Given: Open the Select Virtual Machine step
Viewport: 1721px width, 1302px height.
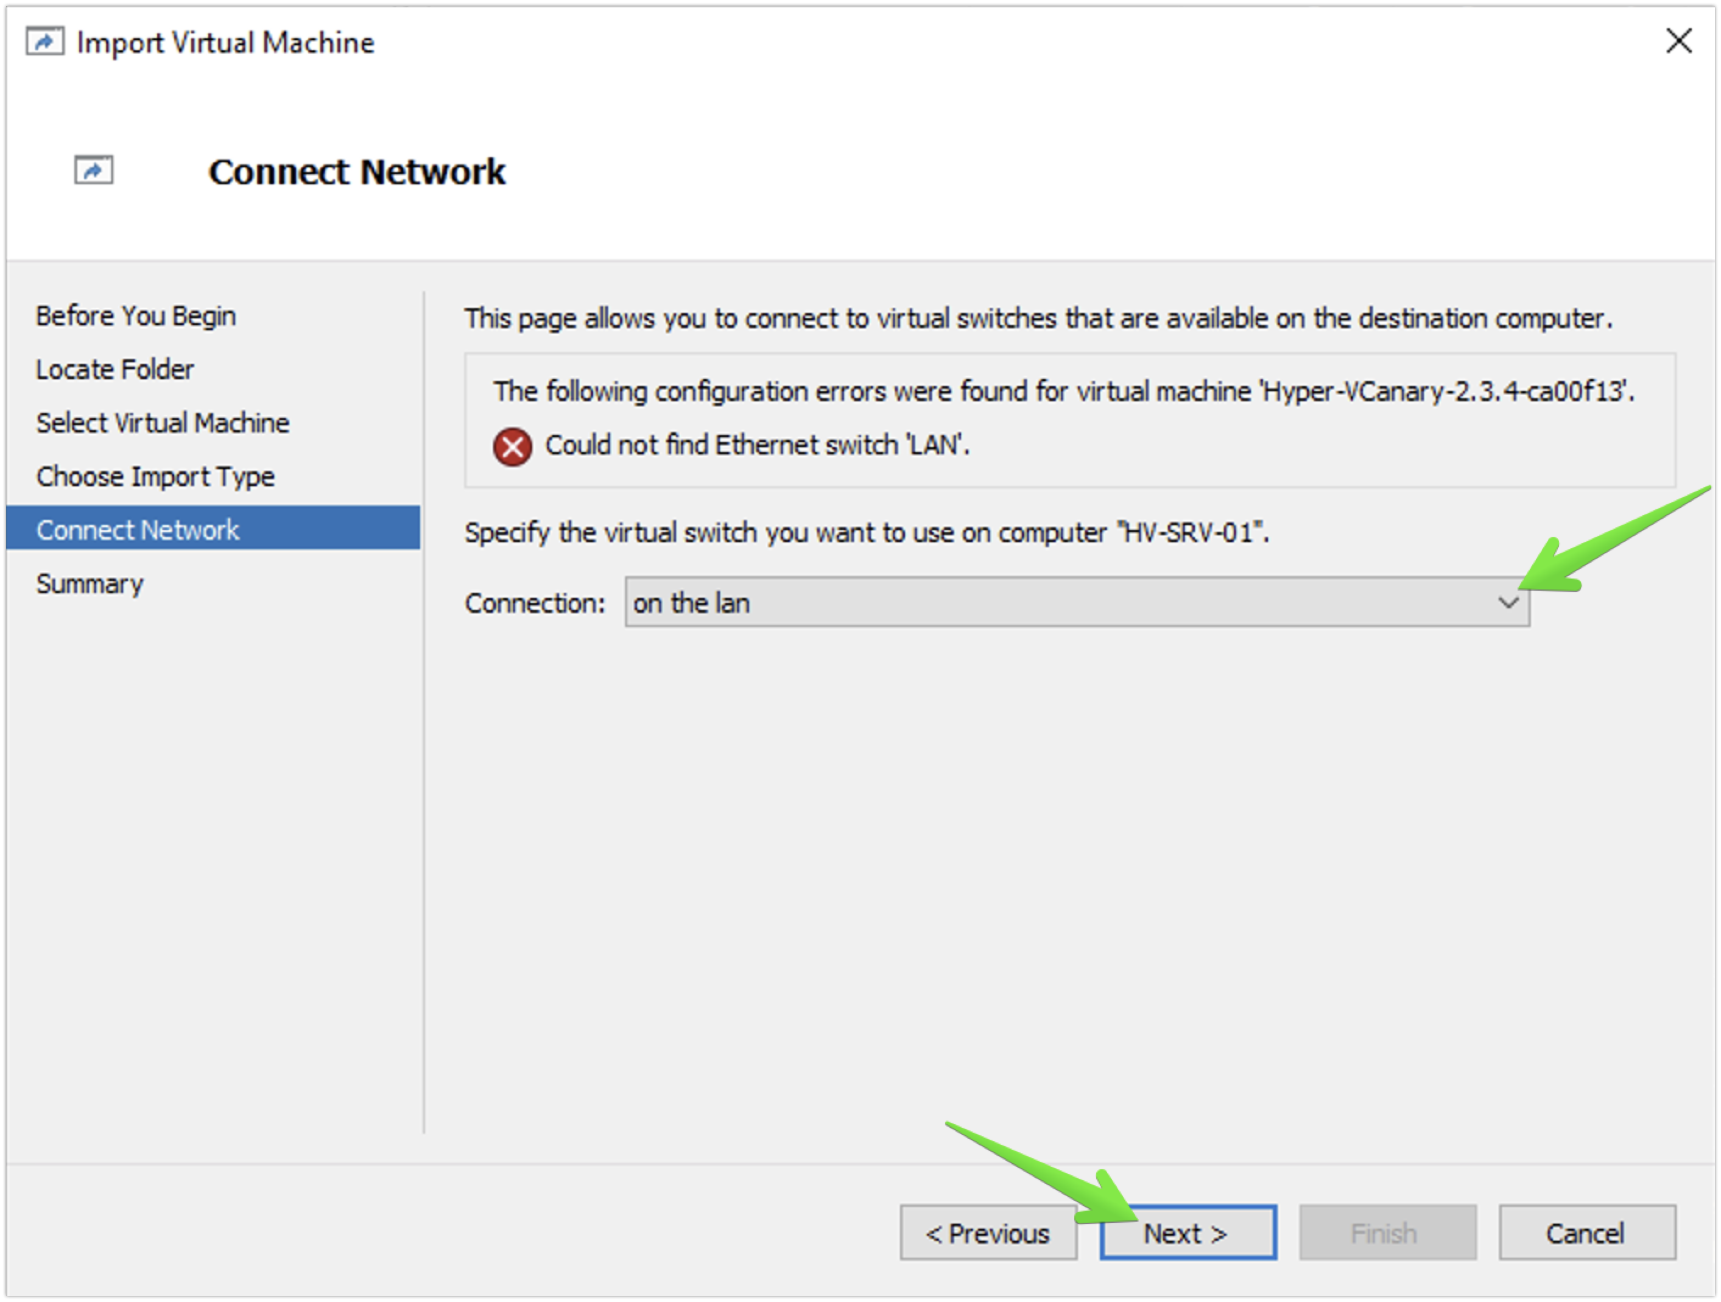Looking at the screenshot, I should [x=163, y=423].
